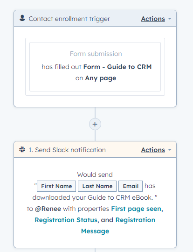The height and width of the screenshot is (252, 193).
Task: Expand the caret beside Slack notification Actions
Action: (170, 150)
